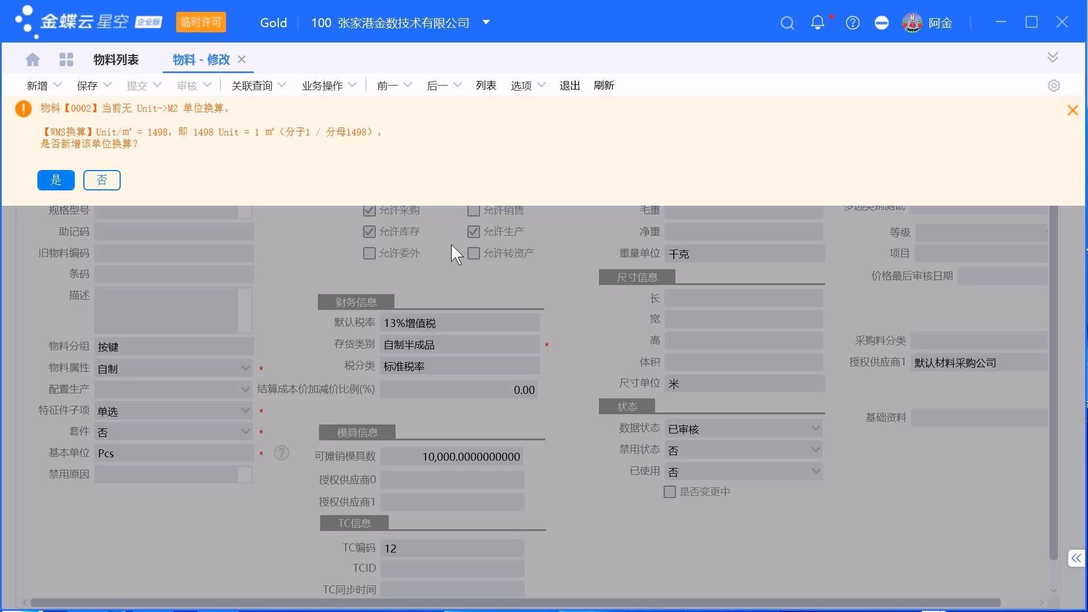This screenshot has height=612, width=1088.
Task: Click the help icon next to 基本单位
Action: [282, 453]
